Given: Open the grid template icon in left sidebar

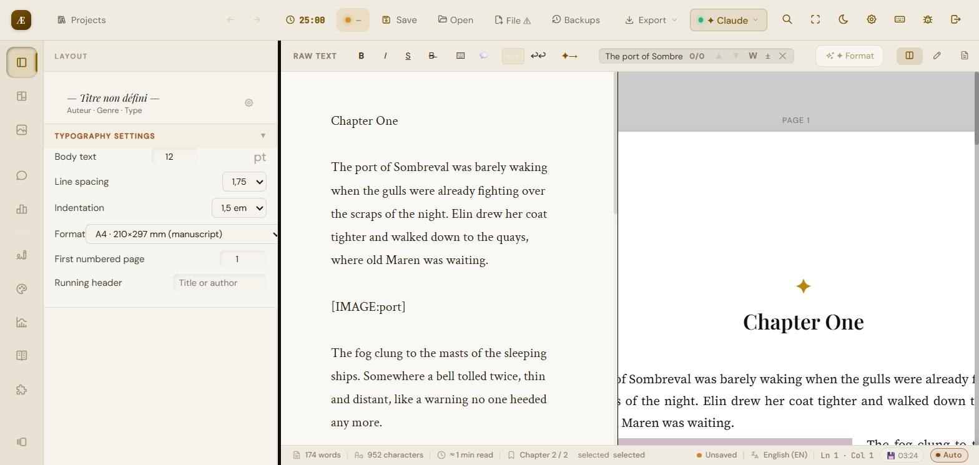Looking at the screenshot, I should [22, 96].
